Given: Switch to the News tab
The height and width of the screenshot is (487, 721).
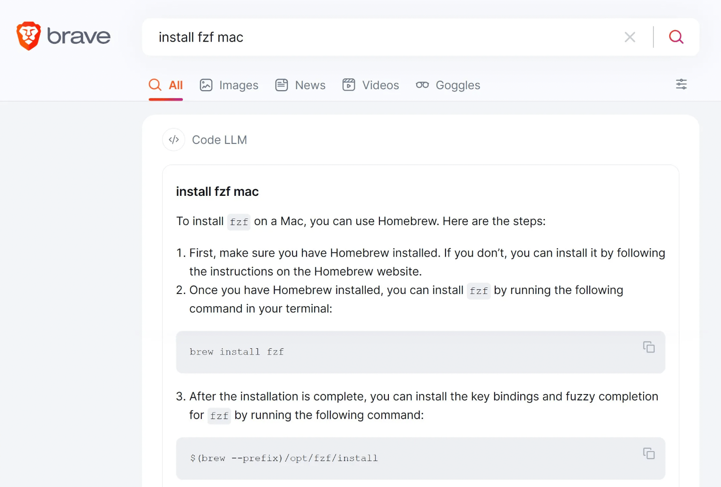Looking at the screenshot, I should (x=300, y=85).
